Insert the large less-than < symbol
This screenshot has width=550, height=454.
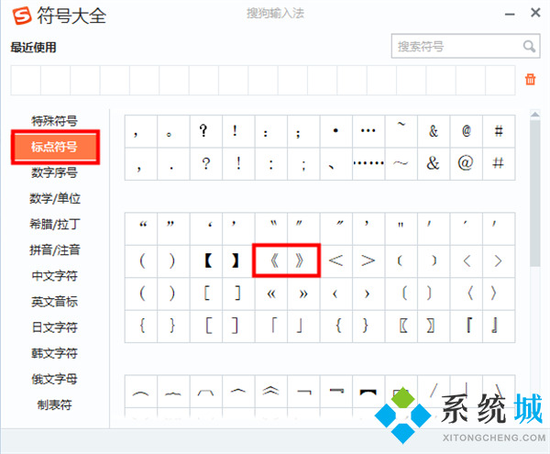tap(336, 261)
